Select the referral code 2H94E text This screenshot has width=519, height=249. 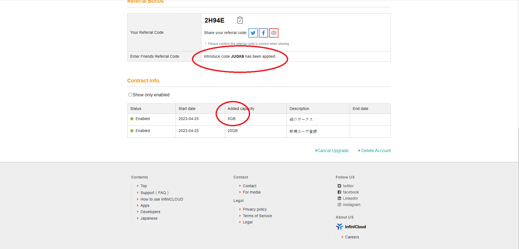(214, 20)
